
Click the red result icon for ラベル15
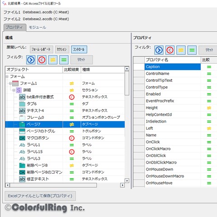tap(72, 152)
